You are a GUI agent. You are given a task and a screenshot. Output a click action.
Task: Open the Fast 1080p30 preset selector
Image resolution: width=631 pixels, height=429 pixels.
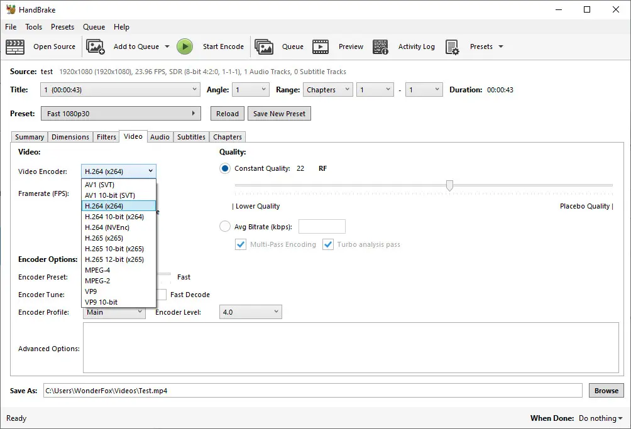121,114
